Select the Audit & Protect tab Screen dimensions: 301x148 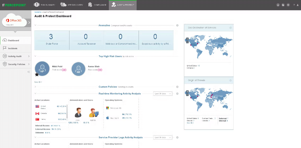pyautogui.click(x=123, y=5)
